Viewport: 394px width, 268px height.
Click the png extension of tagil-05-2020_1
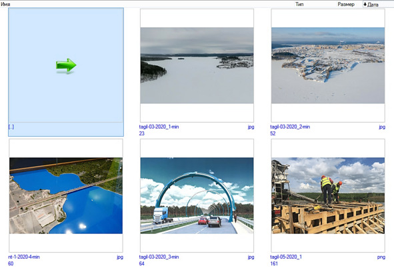tap(381, 257)
